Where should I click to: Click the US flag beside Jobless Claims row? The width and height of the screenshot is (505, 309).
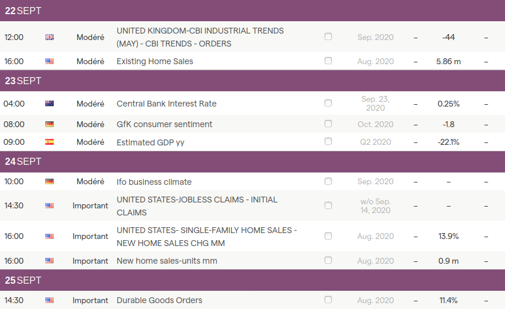pos(49,206)
